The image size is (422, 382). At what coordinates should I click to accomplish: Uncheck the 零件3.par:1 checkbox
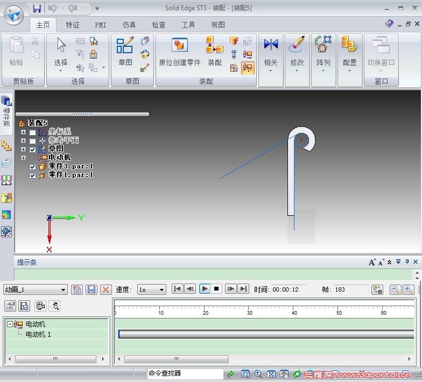[32, 167]
